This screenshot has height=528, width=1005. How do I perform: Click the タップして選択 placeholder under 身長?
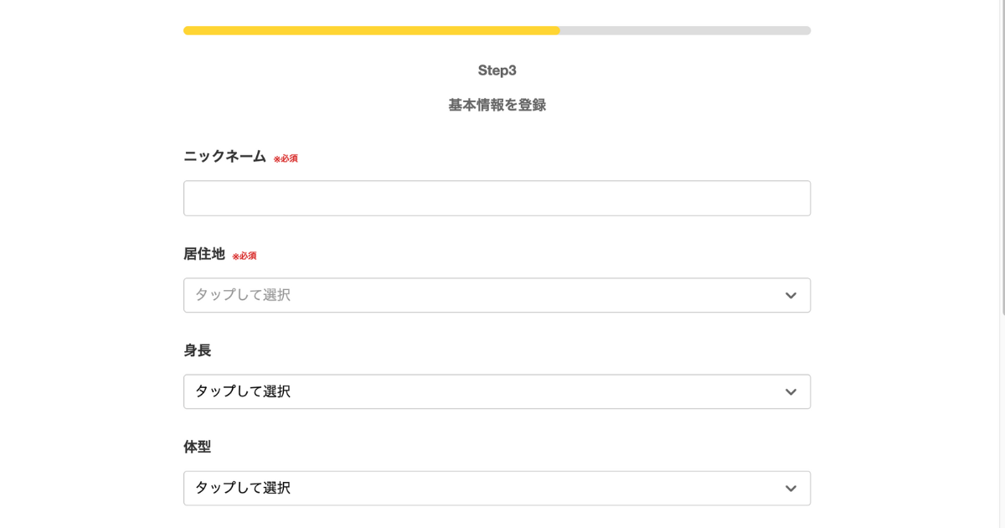coord(243,391)
